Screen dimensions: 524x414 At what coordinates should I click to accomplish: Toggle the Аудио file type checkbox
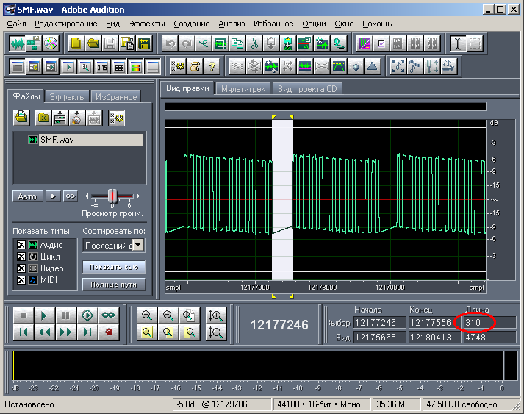point(21,245)
